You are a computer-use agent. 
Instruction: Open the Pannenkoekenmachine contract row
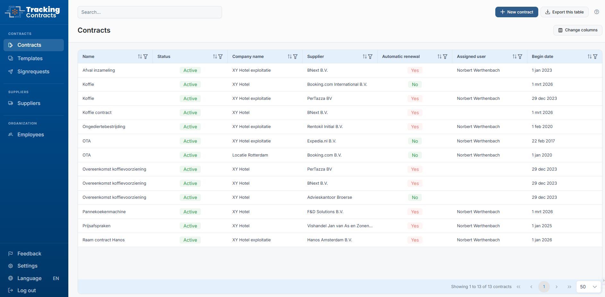(x=104, y=212)
